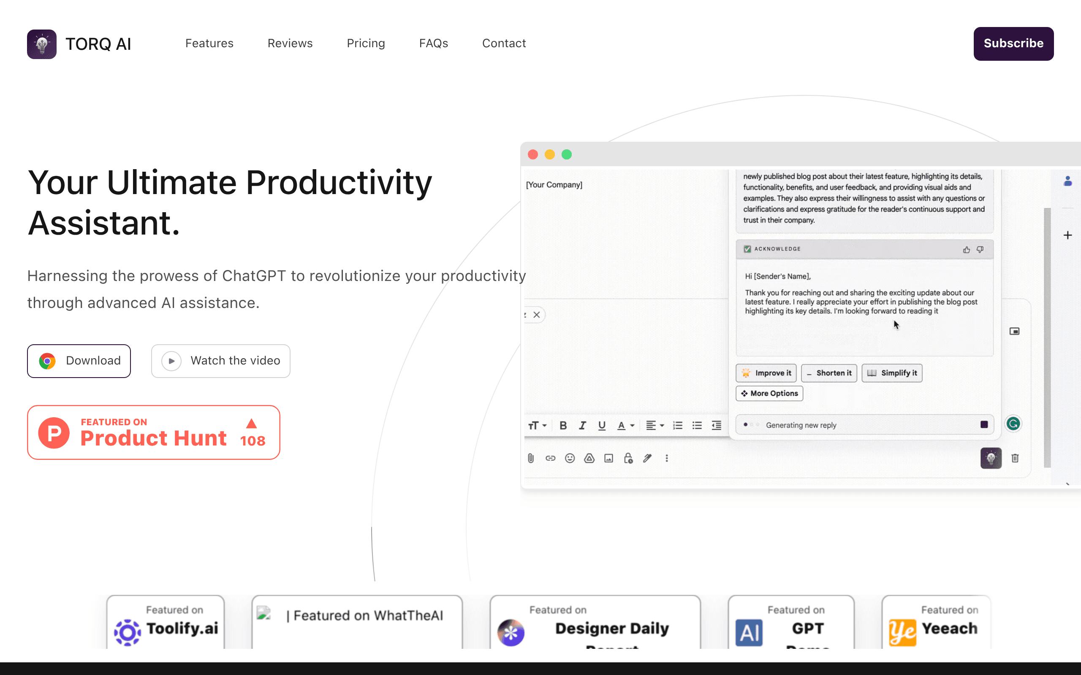
Task: Click Shorten it button
Action: [829, 373]
